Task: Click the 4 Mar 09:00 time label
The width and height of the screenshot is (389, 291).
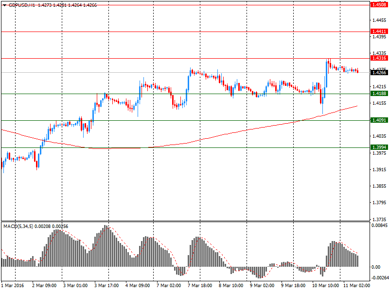Action: coord(138,286)
